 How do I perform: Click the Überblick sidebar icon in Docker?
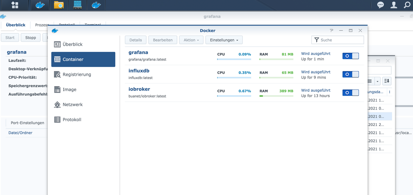57,44
